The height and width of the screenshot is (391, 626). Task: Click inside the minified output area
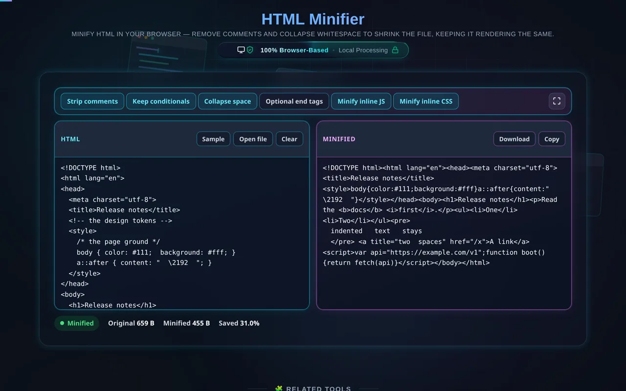444,233
